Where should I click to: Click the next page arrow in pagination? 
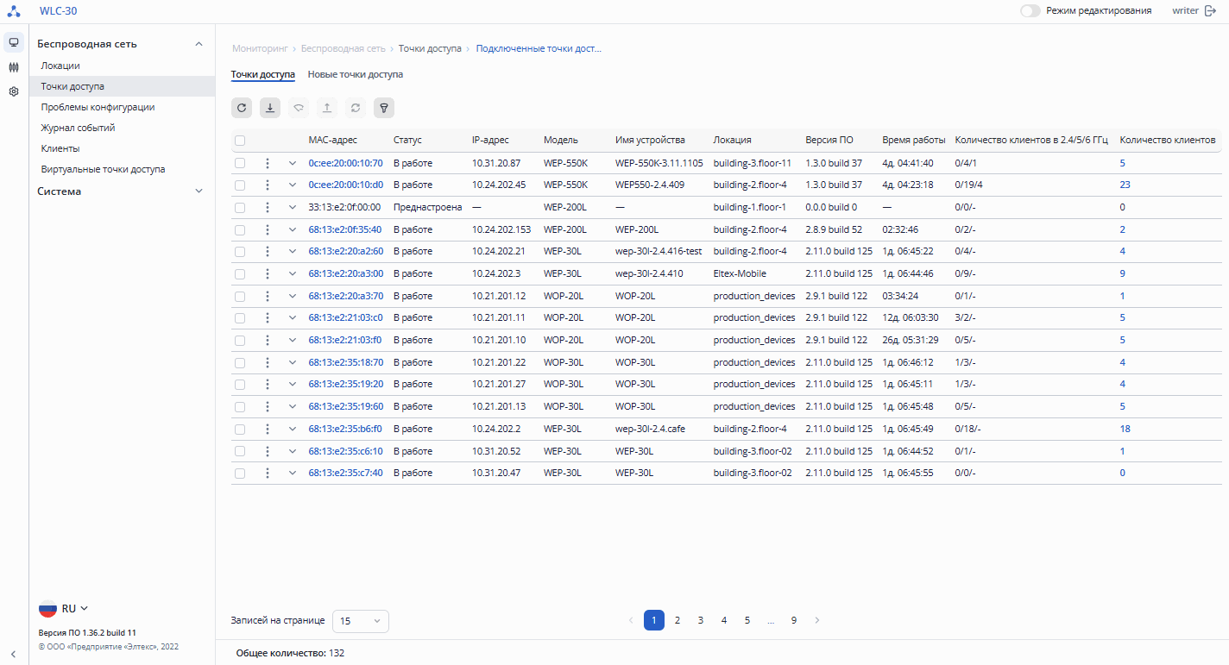[817, 620]
